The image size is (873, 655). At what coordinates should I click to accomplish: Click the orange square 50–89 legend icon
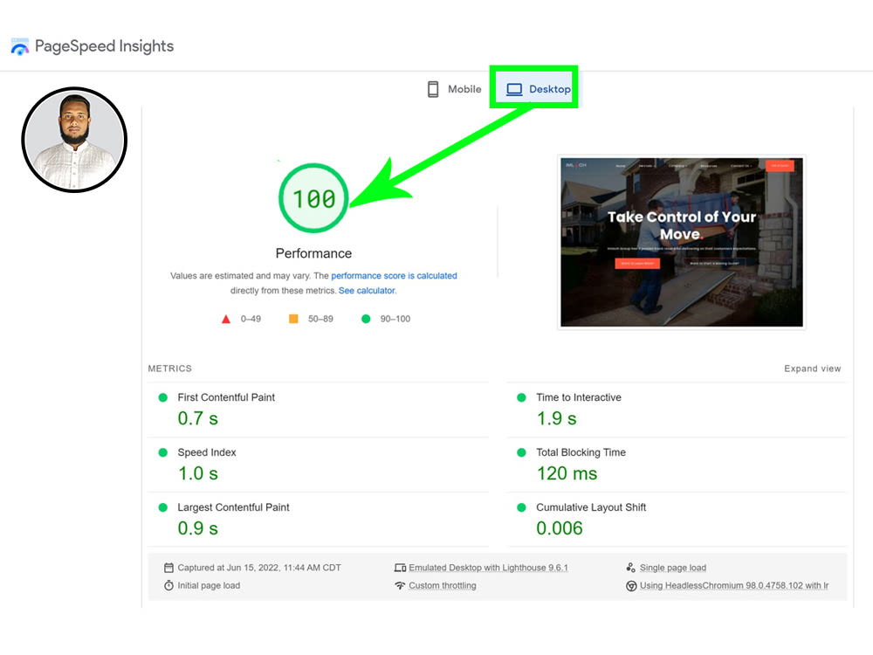click(x=293, y=319)
